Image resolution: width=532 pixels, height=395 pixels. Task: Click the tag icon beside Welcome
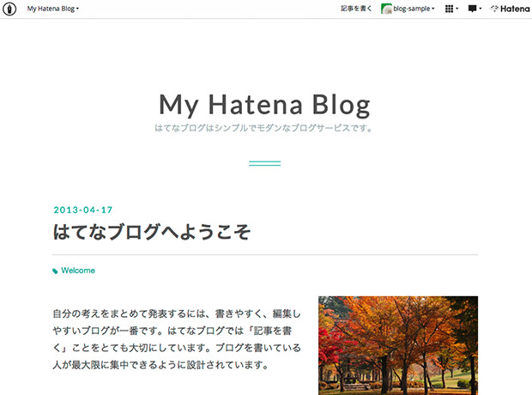pos(55,271)
